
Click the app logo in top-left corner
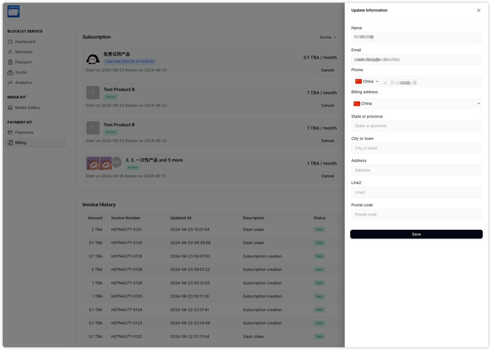pos(14,12)
